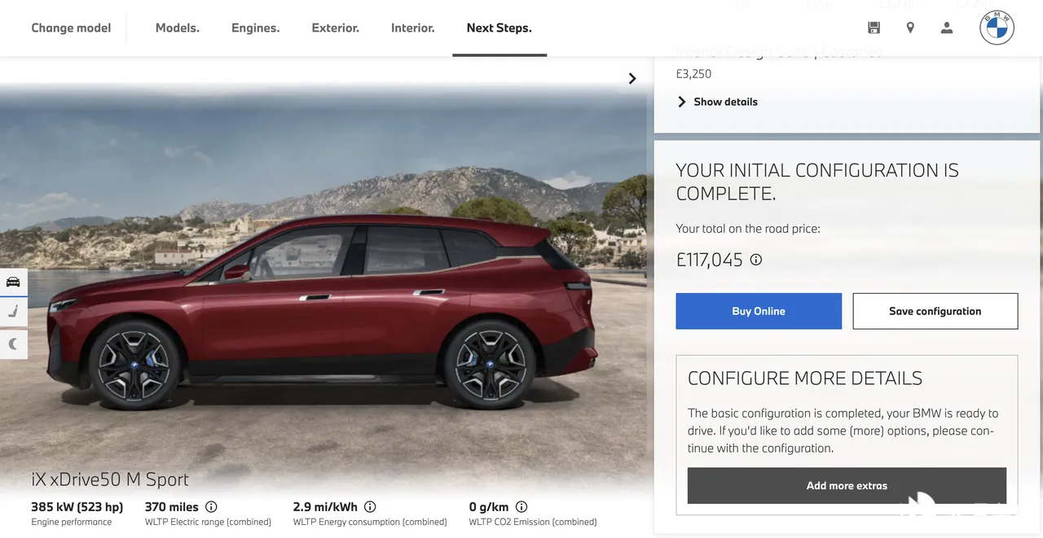1043x538 pixels.
Task: Select the Exterior tab
Action: (x=335, y=28)
